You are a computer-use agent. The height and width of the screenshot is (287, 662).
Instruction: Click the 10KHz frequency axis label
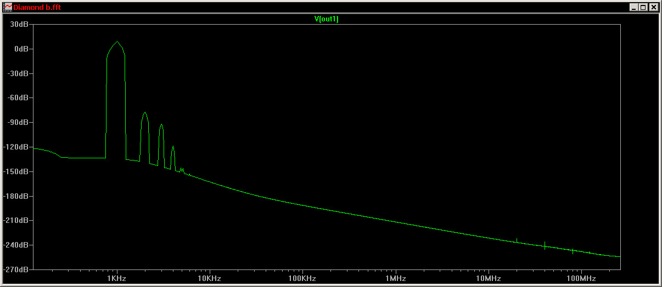[210, 279]
